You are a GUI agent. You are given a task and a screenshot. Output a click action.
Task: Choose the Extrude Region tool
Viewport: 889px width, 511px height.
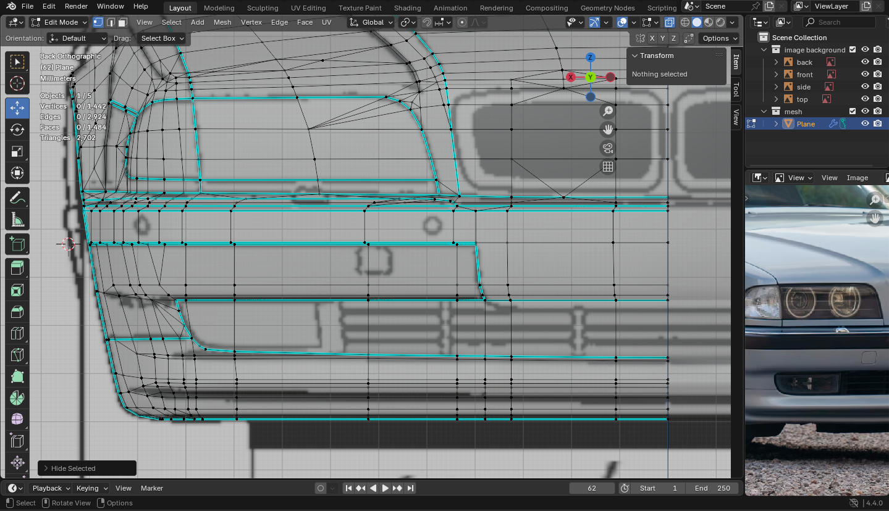[17, 268]
